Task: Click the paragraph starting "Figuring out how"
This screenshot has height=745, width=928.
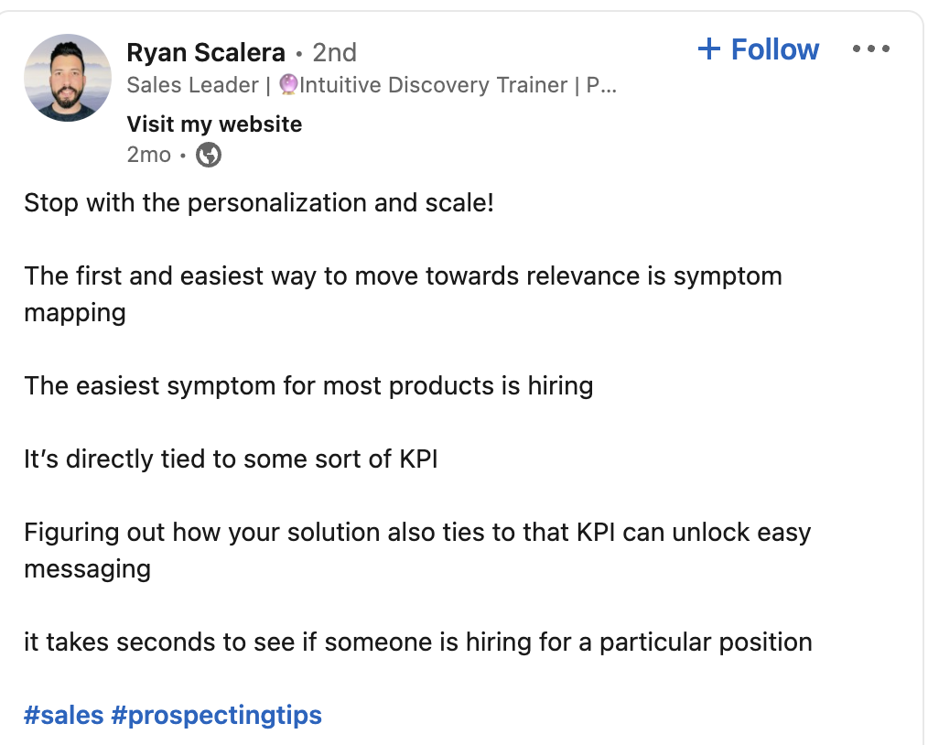Action: click(417, 532)
